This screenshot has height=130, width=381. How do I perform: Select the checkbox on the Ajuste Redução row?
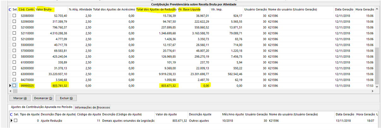(16, 121)
